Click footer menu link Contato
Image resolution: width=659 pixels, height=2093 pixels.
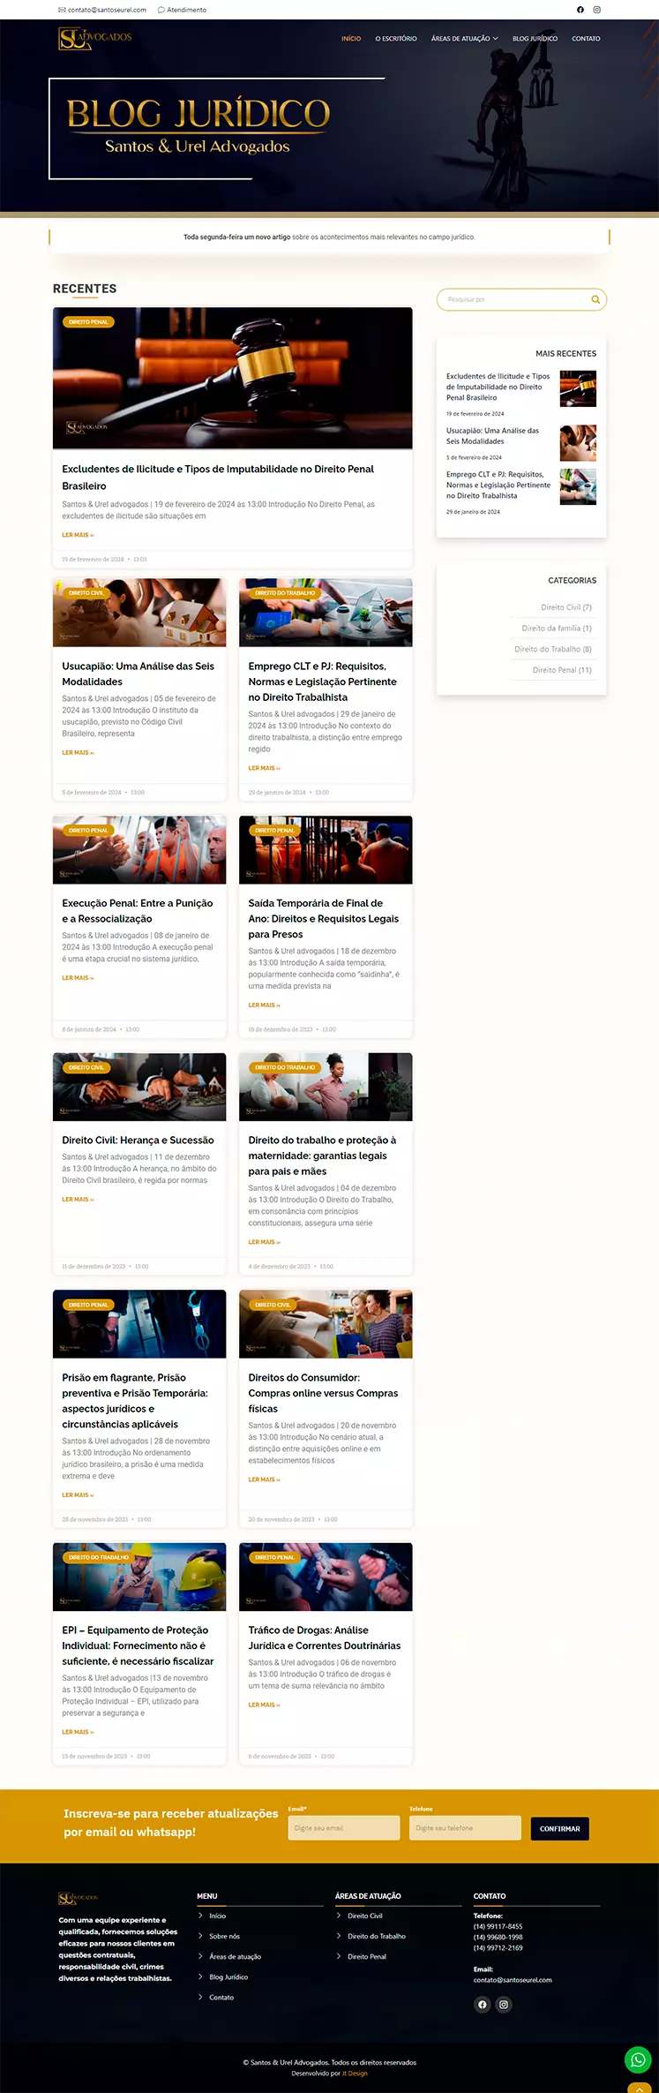[221, 1997]
